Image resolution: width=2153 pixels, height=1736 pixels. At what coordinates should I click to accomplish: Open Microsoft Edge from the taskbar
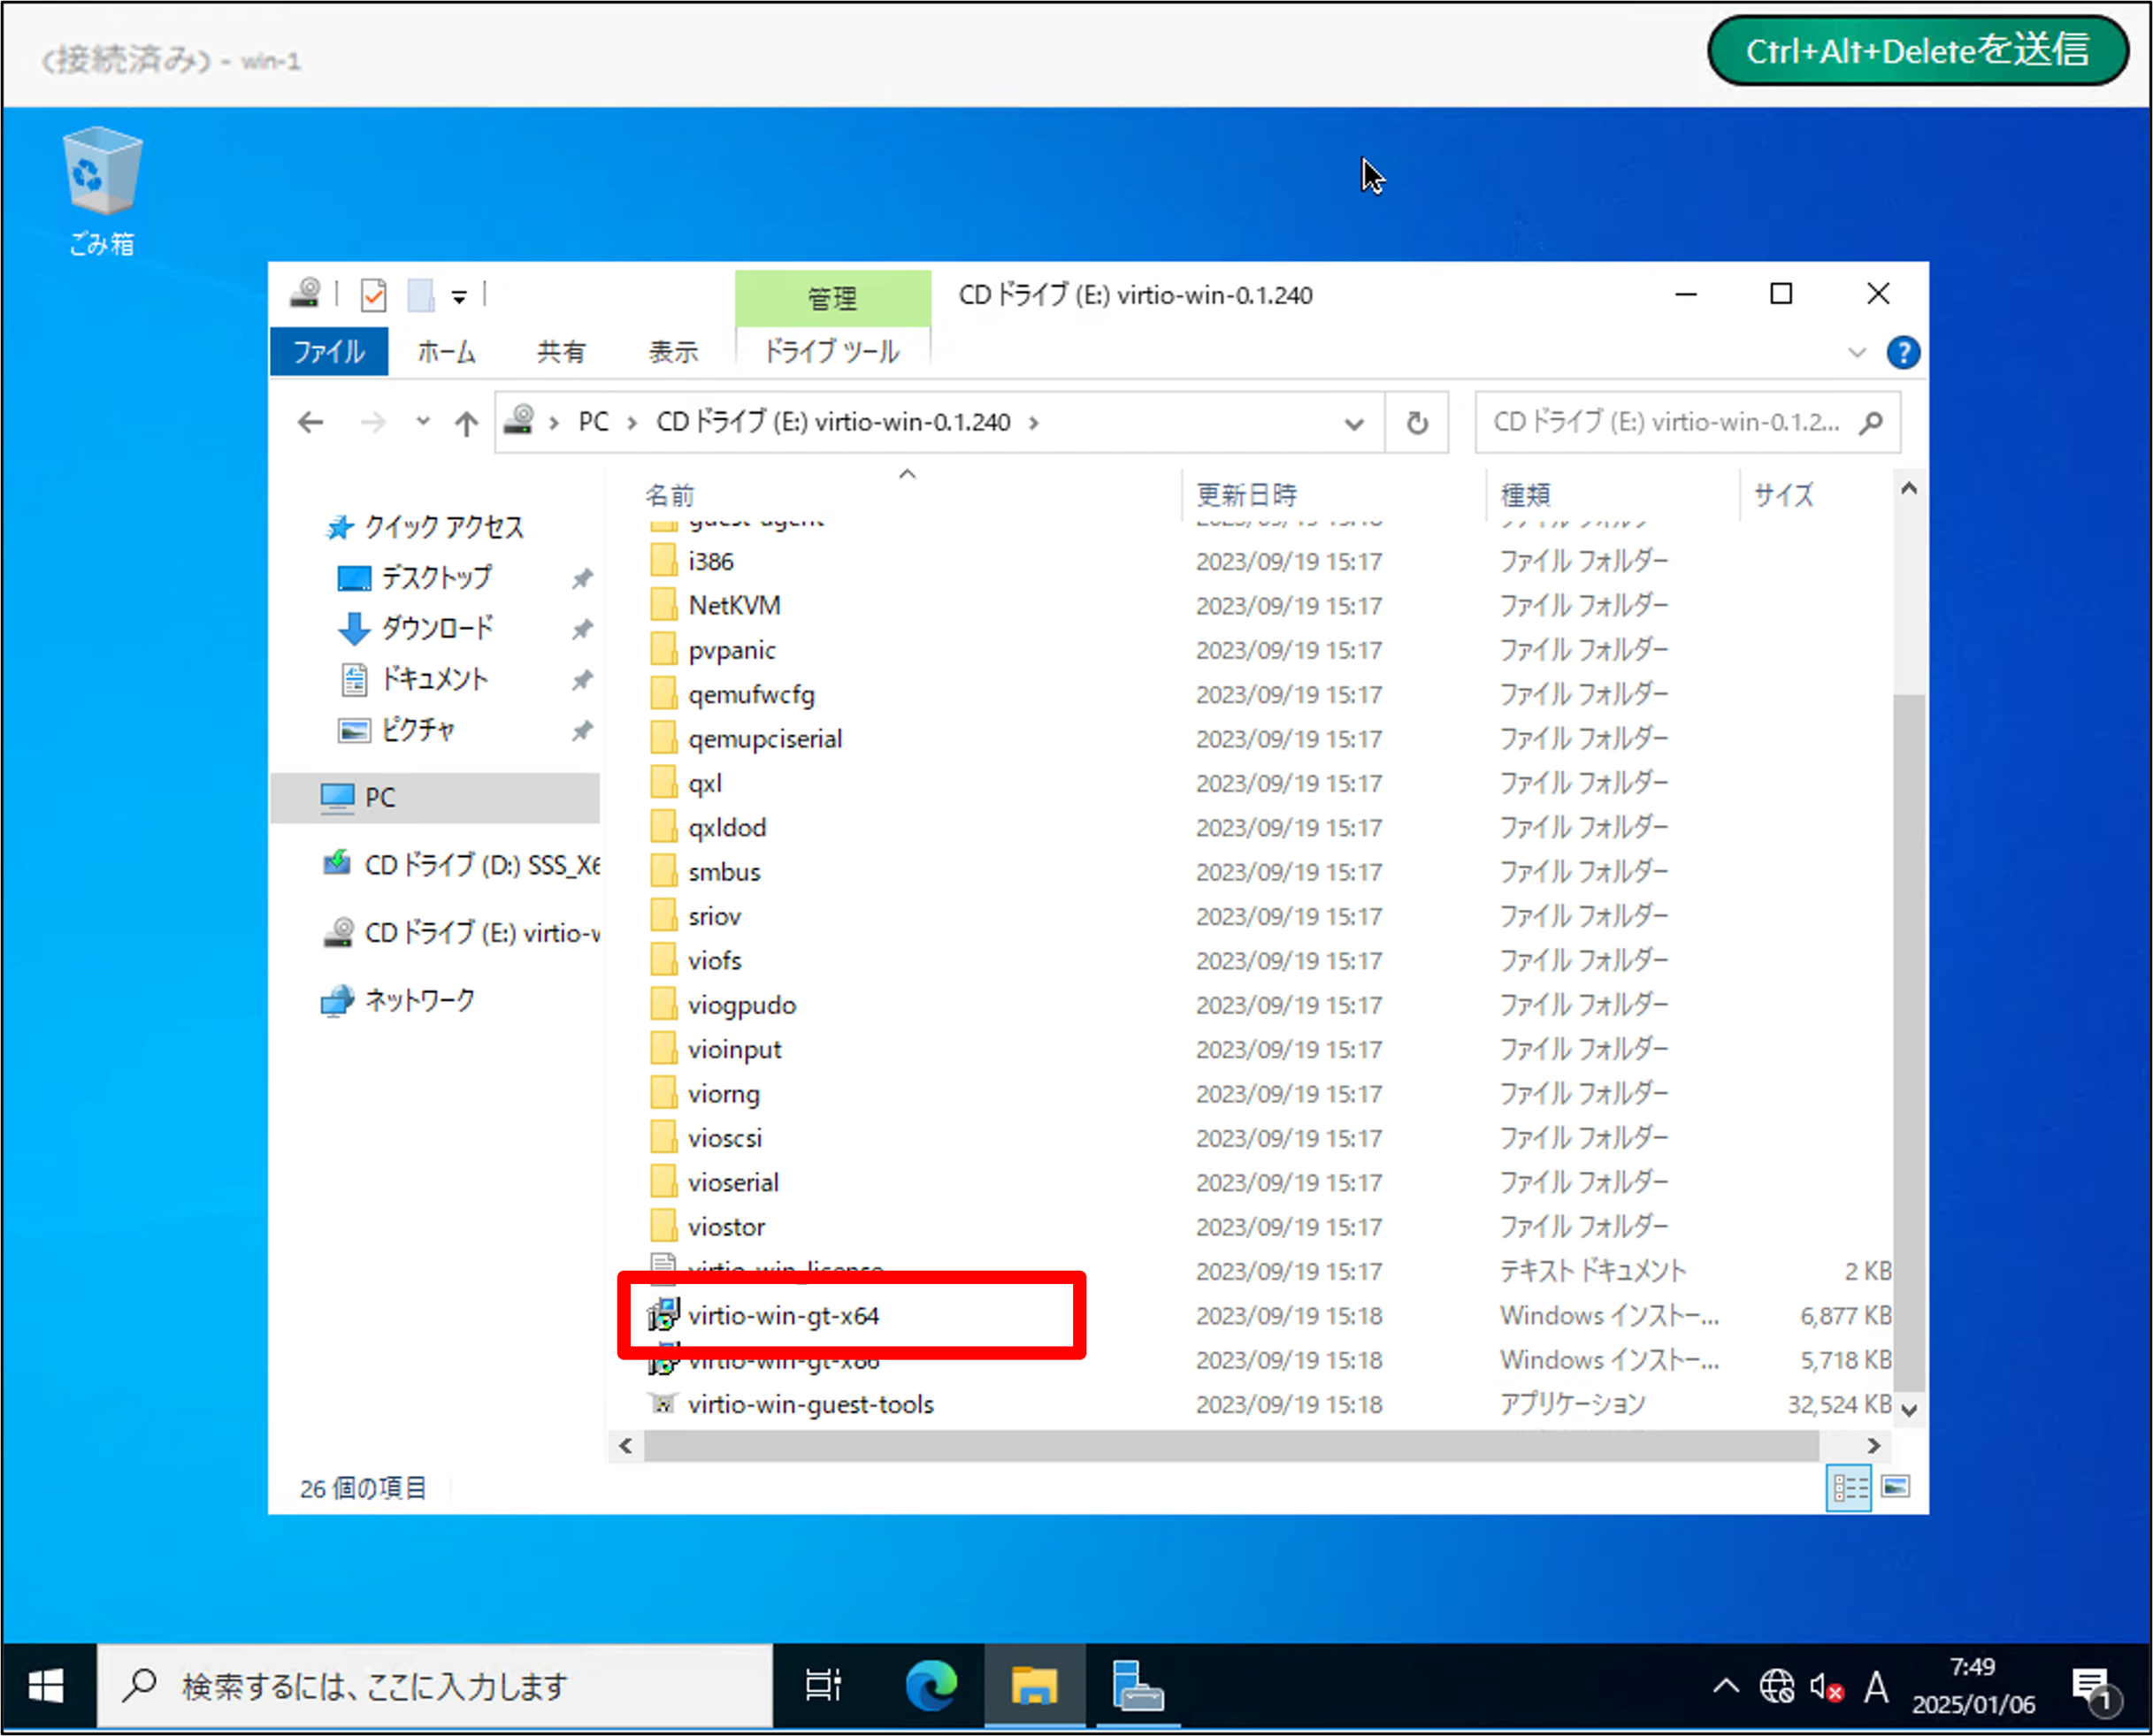(x=930, y=1687)
